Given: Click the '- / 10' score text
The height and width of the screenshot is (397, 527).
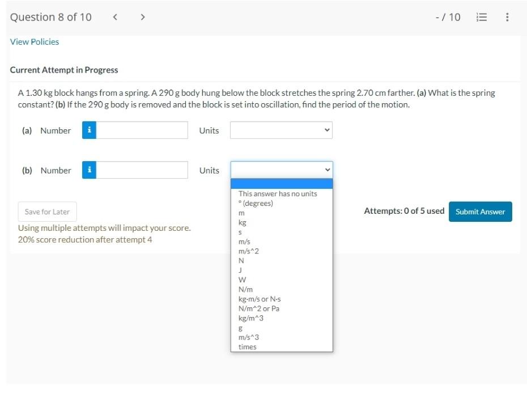Looking at the screenshot, I should click(448, 17).
